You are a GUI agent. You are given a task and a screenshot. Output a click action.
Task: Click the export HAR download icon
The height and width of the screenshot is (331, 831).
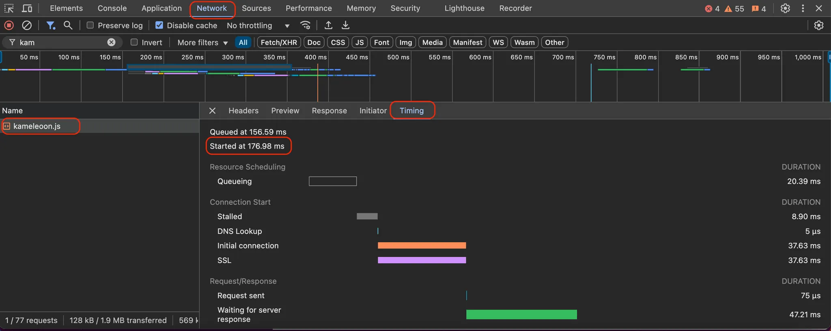point(345,26)
